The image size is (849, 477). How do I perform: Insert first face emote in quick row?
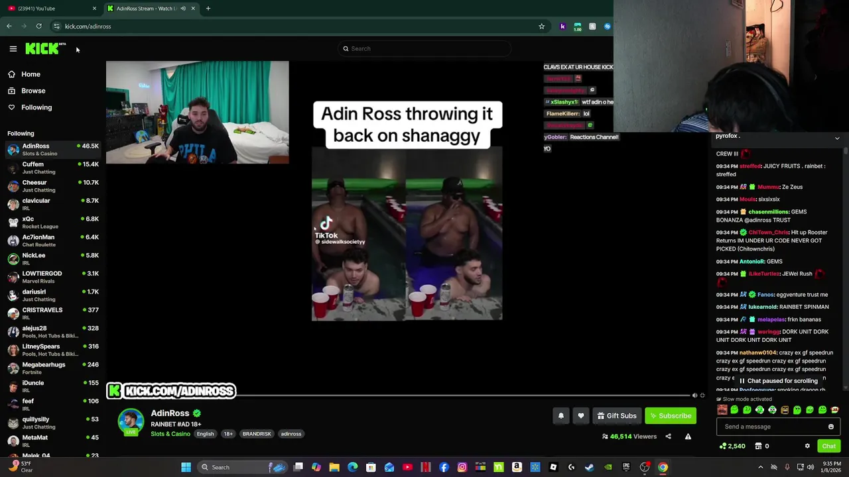click(x=722, y=410)
